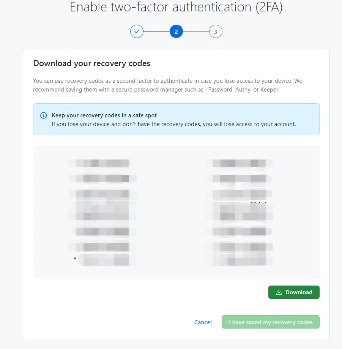Cancel the 2FA setup
Image resolution: width=342 pixels, height=349 pixels.
point(203,322)
